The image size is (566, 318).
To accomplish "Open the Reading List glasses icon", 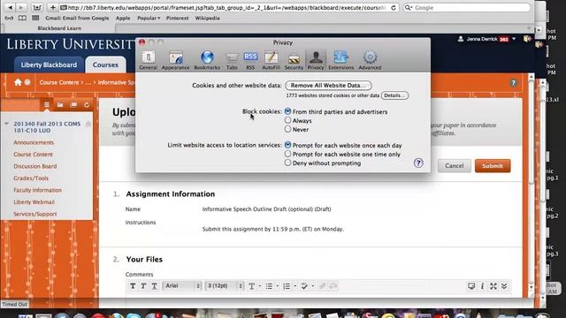I will 9,18.
